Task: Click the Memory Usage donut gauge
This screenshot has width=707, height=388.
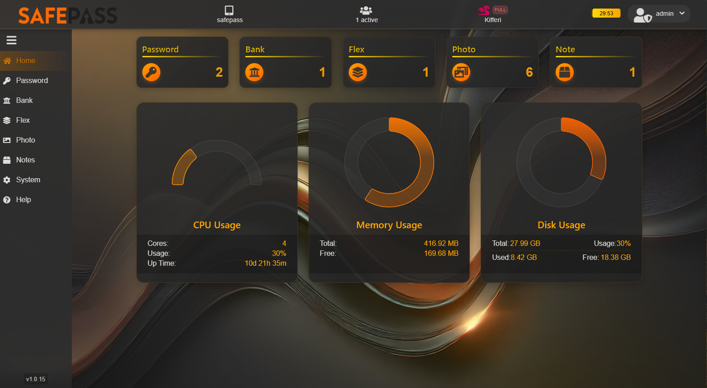Action: (389, 162)
